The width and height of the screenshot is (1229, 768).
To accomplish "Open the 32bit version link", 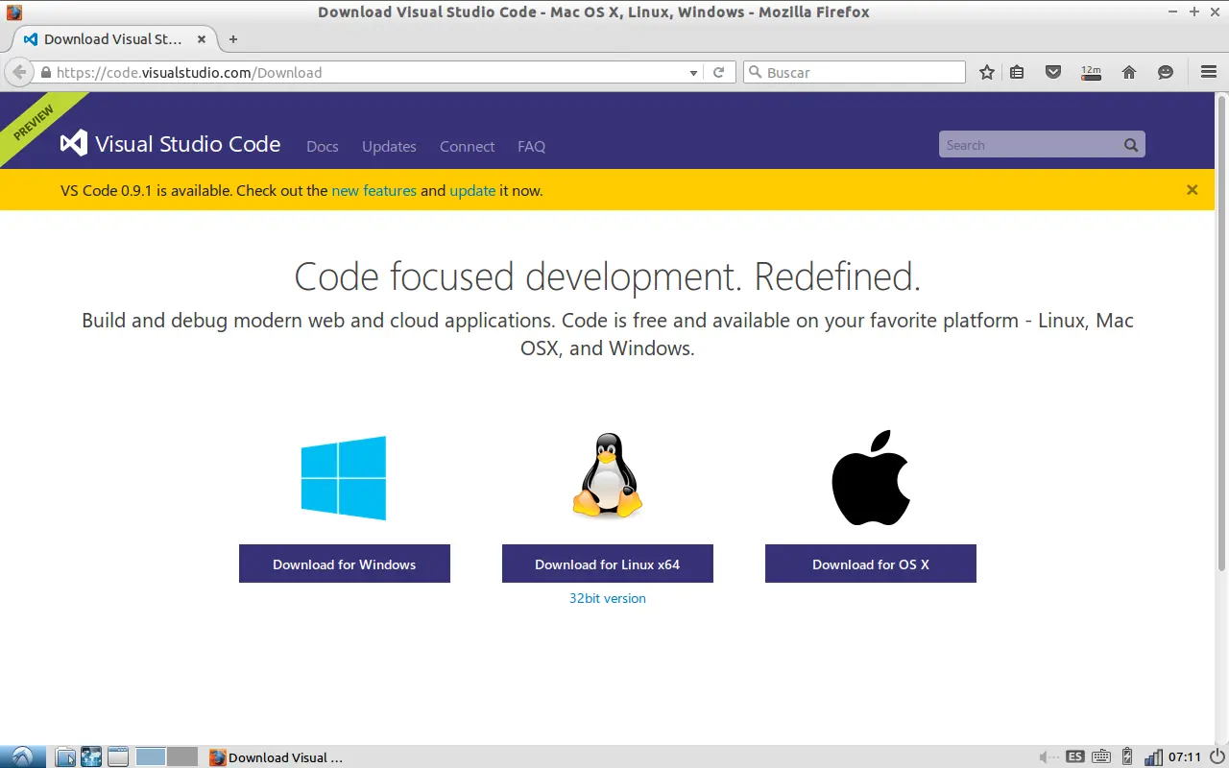I will pyautogui.click(x=608, y=598).
